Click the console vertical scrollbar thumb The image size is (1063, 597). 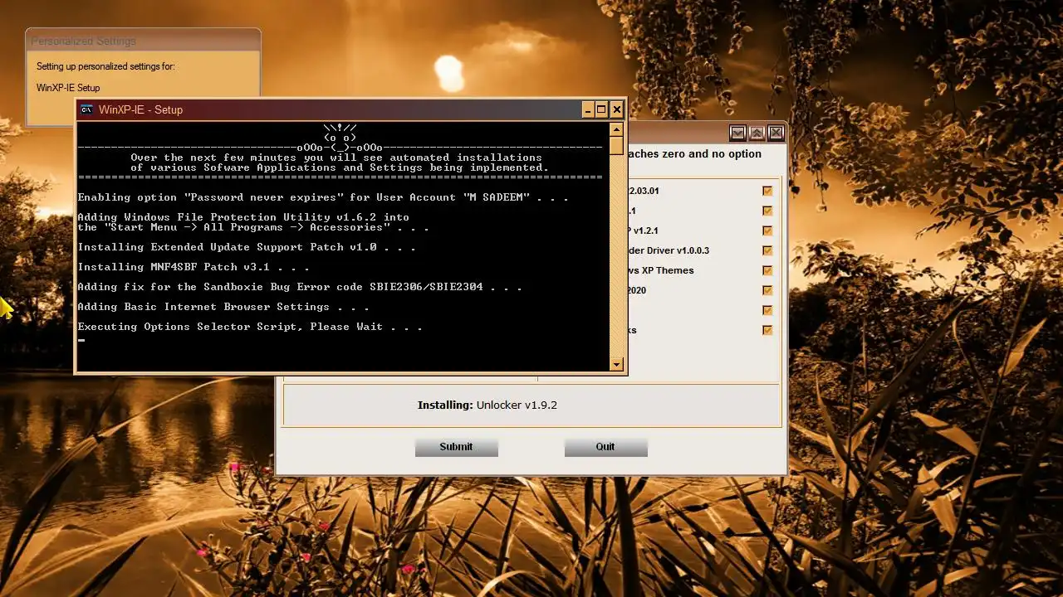click(616, 145)
